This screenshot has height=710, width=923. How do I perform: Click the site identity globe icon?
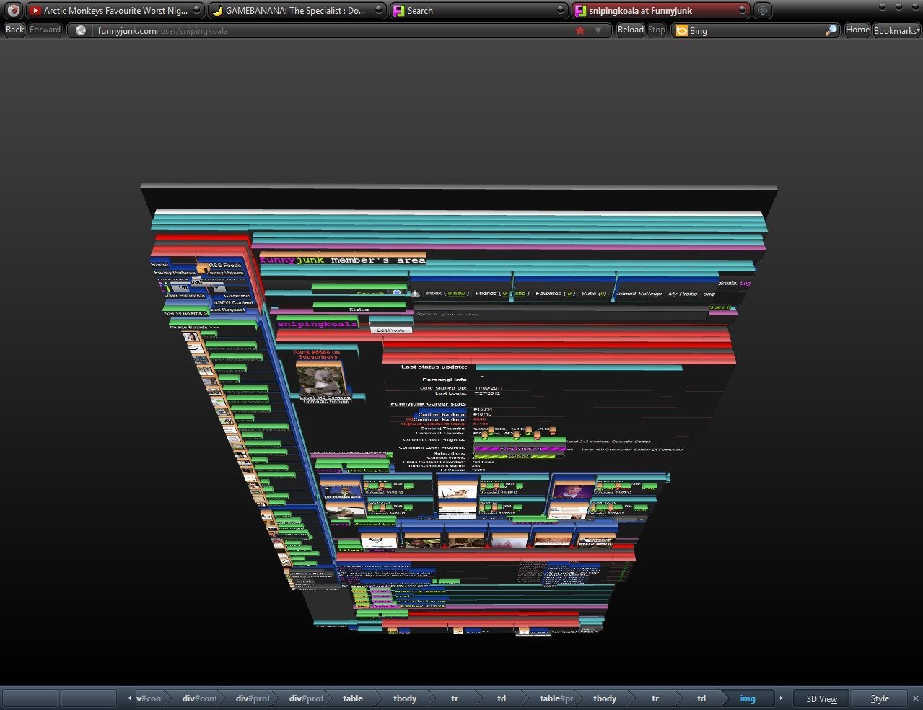tap(81, 30)
